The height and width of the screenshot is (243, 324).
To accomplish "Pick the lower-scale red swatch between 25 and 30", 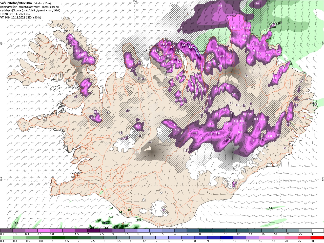I will pos(305,238).
